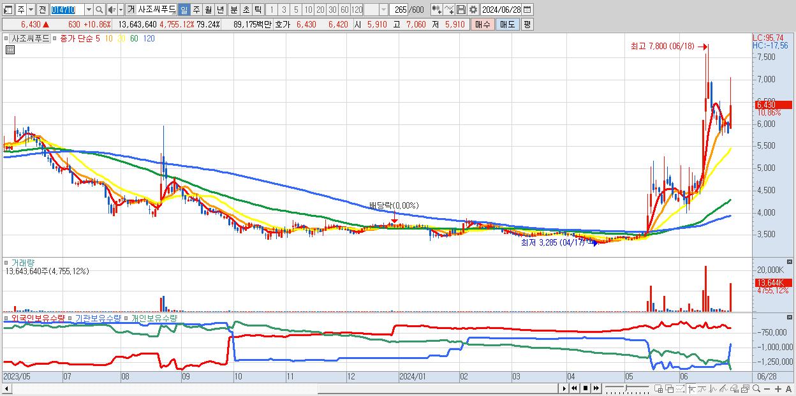Click the play forward single arrow button
The height and width of the screenshot is (396, 796).
coord(564,388)
